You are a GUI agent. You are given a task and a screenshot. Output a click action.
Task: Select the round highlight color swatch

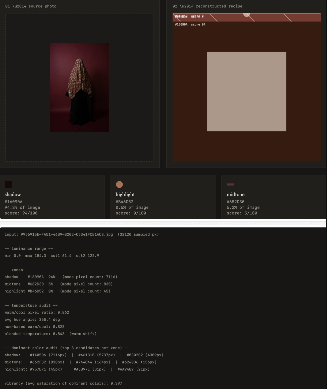pos(119,184)
